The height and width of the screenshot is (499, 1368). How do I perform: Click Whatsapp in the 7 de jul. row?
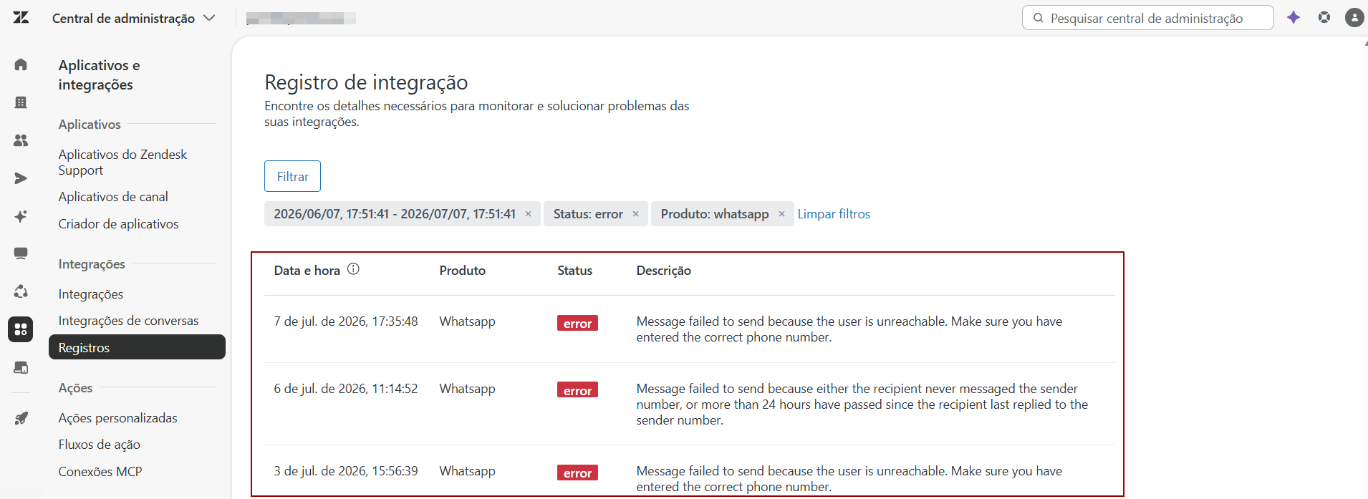click(x=467, y=321)
